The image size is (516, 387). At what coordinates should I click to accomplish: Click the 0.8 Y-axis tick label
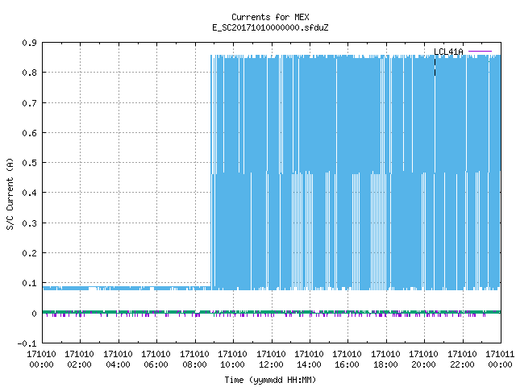(29, 73)
